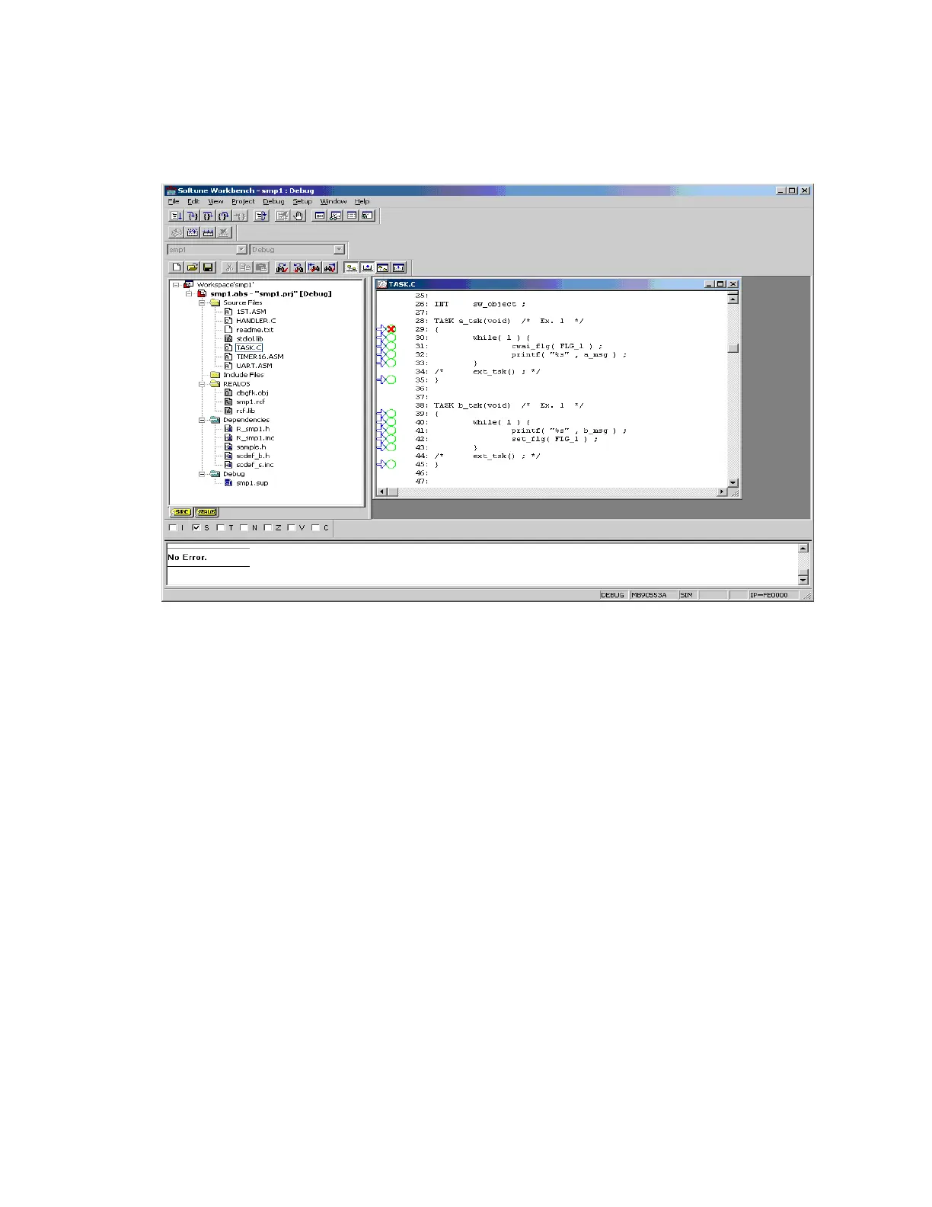Select HANDLER.C in the project tree
Screen dimensions: 932x1207
click(256, 321)
